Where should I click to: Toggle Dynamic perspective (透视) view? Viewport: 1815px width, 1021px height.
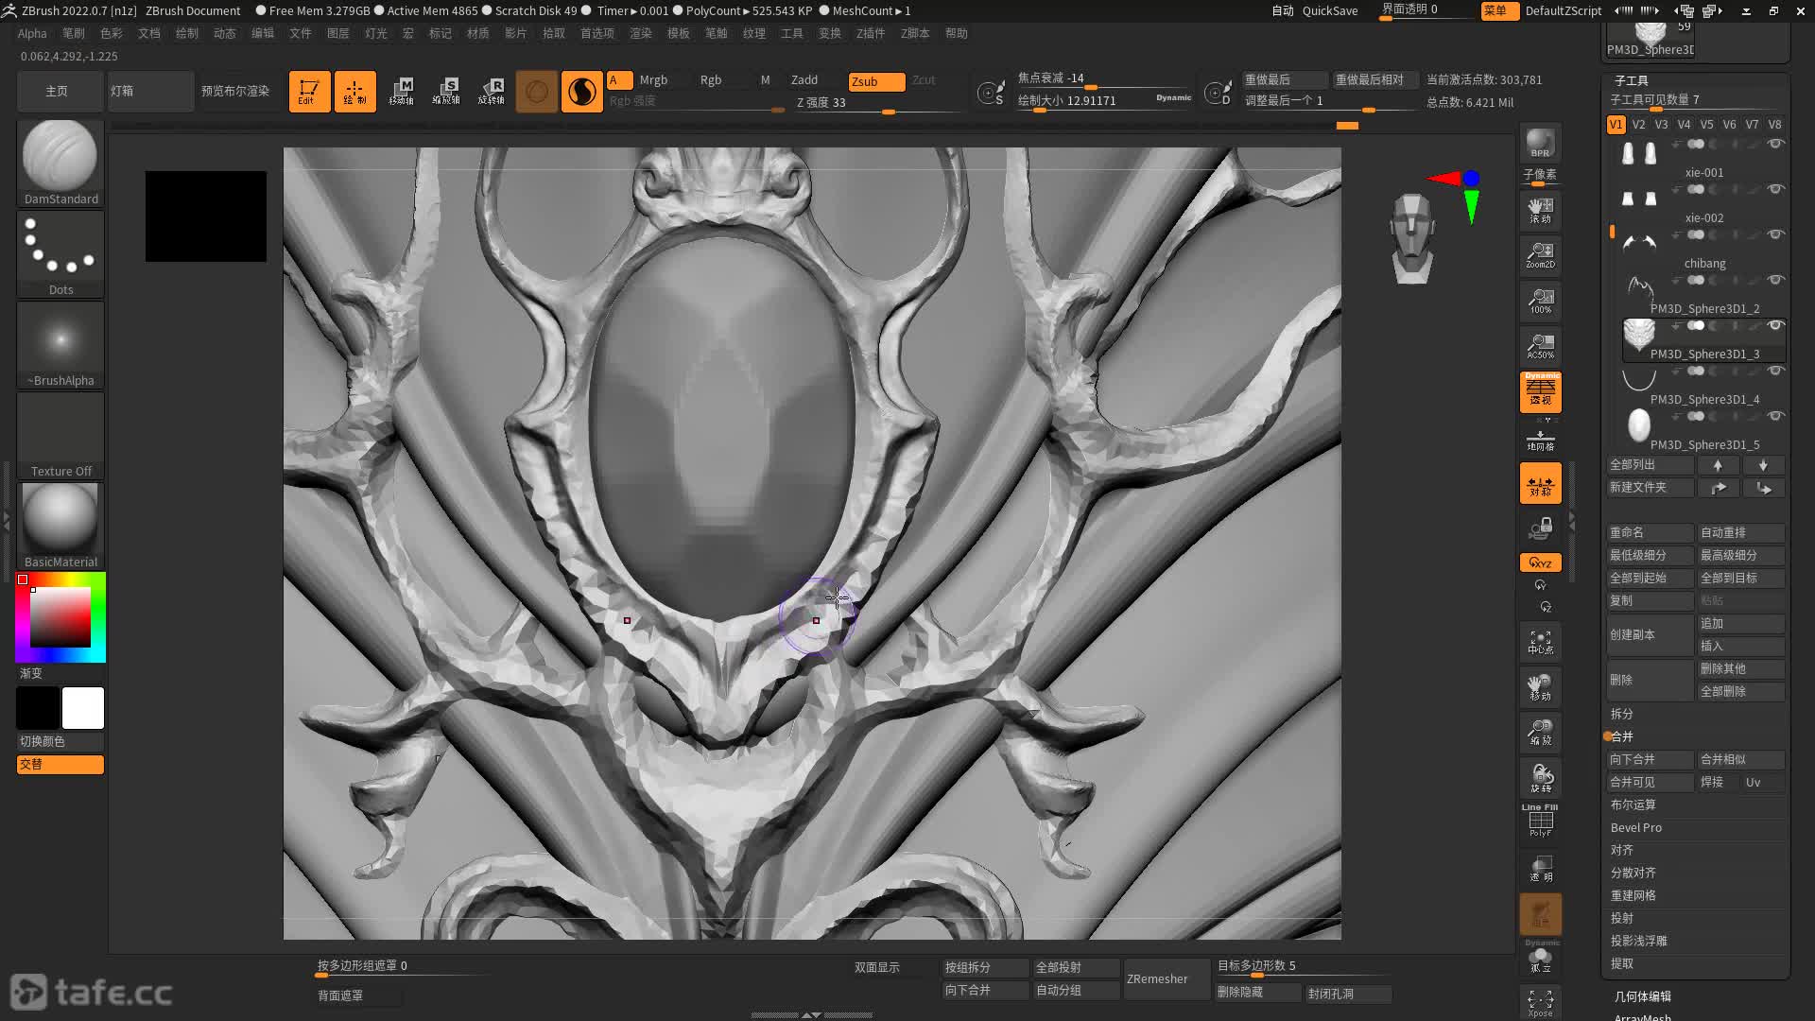[x=1540, y=391]
